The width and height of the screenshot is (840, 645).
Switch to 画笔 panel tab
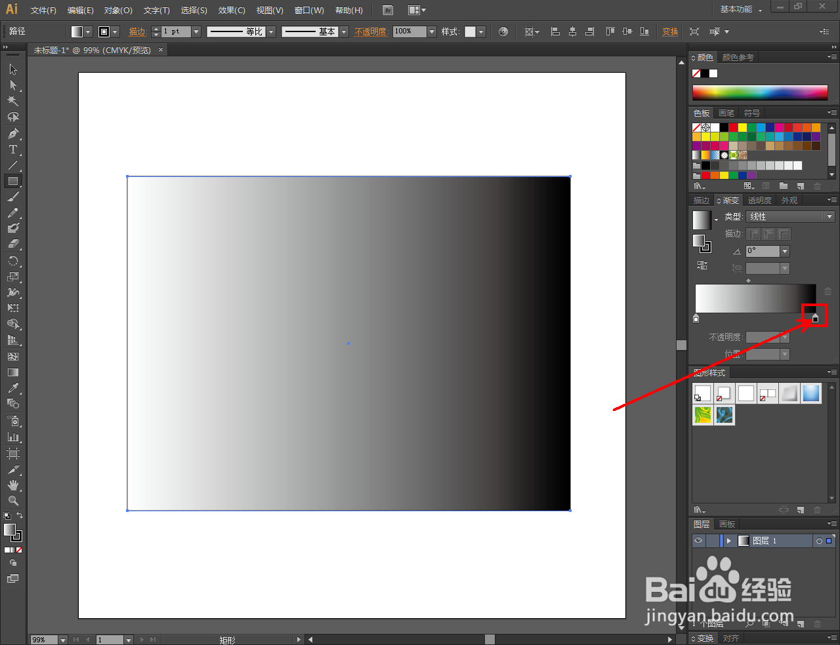726,113
